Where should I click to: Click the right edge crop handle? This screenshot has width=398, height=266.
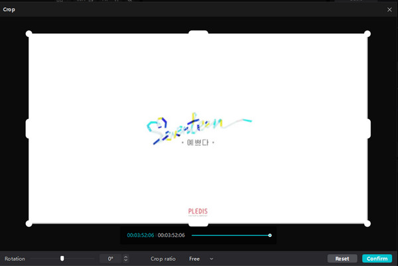pyautogui.click(x=369, y=128)
